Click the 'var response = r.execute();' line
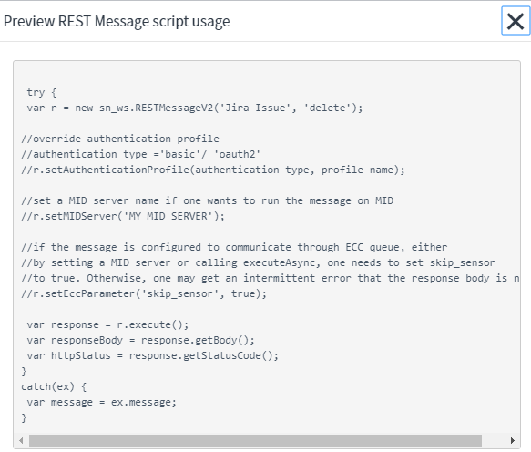The image size is (531, 452). click(x=107, y=324)
